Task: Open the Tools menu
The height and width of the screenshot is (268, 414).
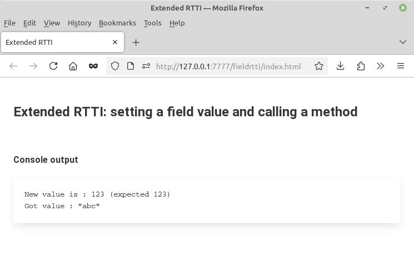Action: tap(152, 23)
